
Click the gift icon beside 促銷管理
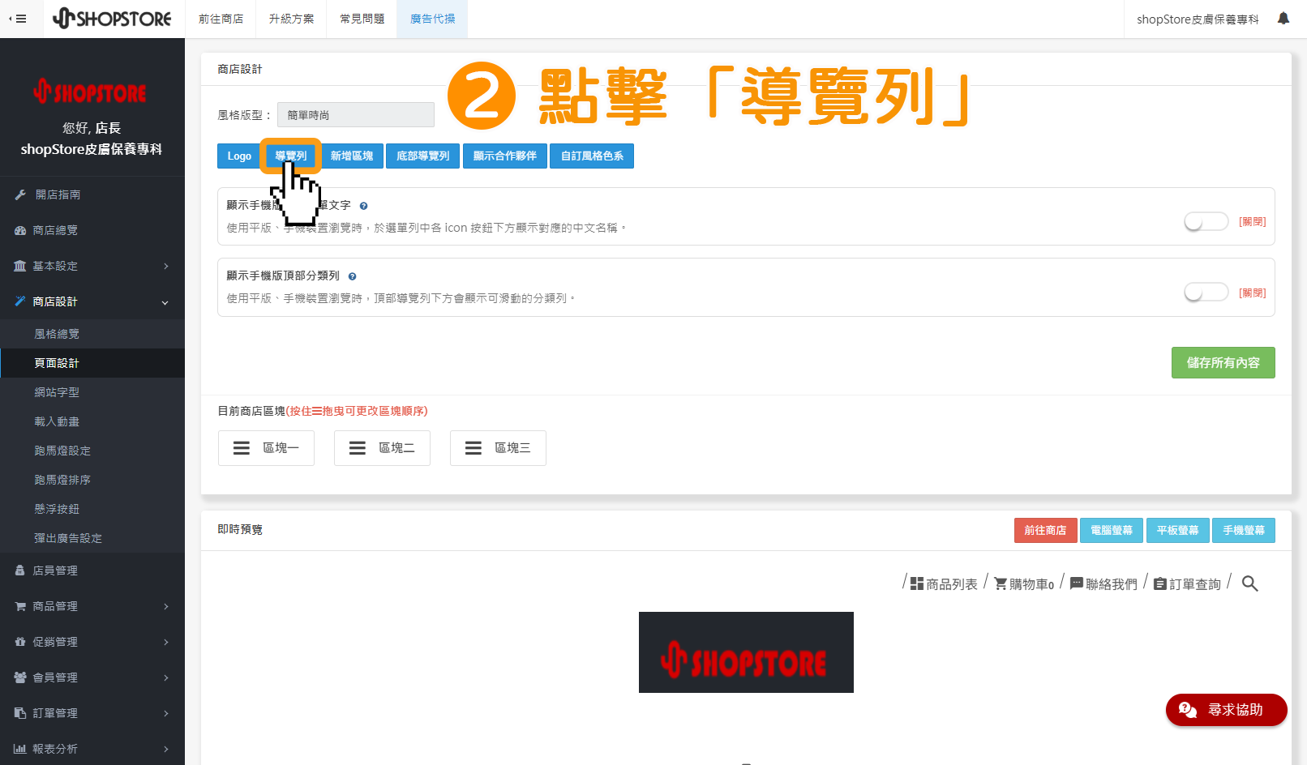pyautogui.click(x=20, y=642)
